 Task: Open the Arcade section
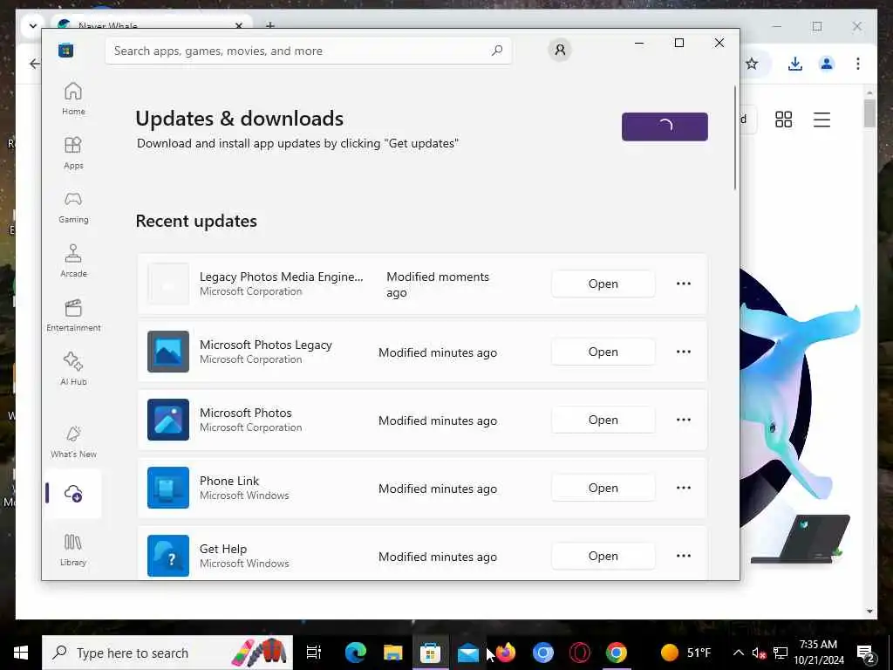(x=73, y=261)
